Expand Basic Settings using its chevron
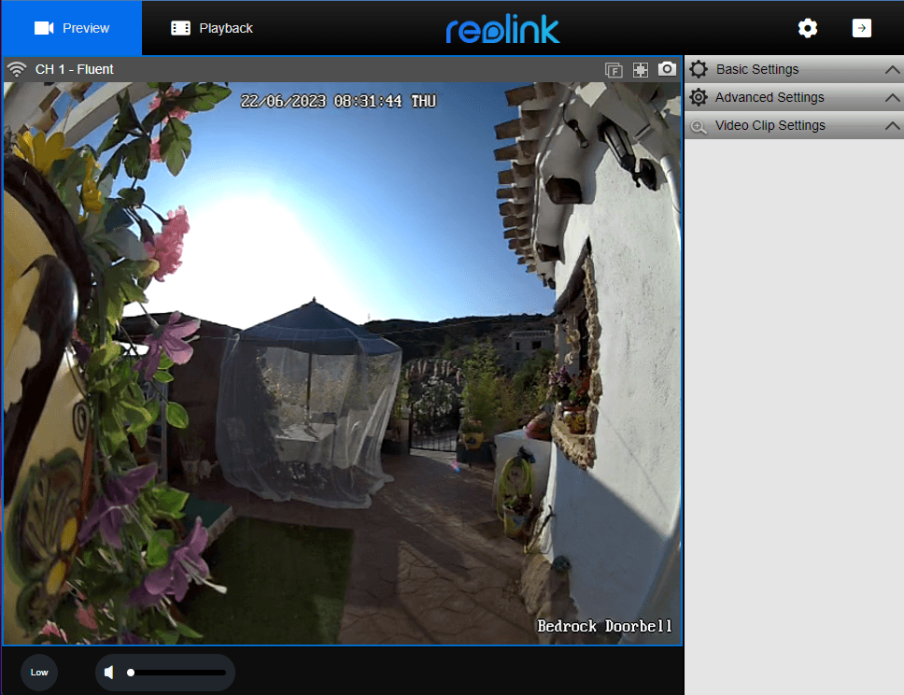The image size is (904, 695). [892, 70]
